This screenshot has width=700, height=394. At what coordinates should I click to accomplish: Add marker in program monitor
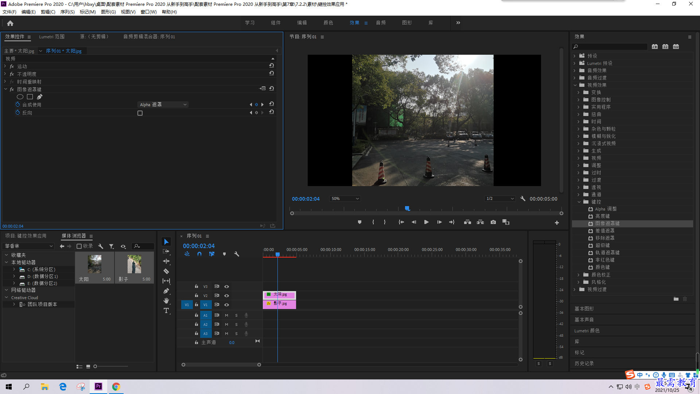tap(359, 222)
